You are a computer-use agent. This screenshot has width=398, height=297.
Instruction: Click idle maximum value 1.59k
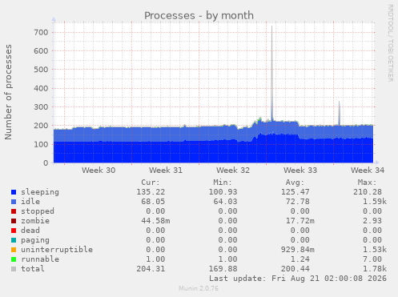click(375, 202)
